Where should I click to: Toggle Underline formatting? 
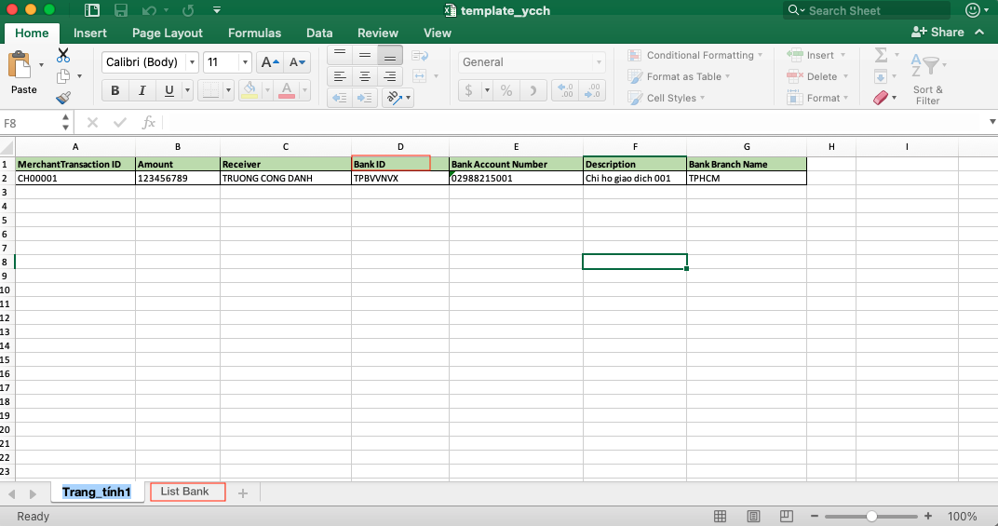click(x=169, y=90)
